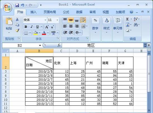Click the insert function fx icon
The height and width of the screenshot is (113, 153).
tap(59, 45)
